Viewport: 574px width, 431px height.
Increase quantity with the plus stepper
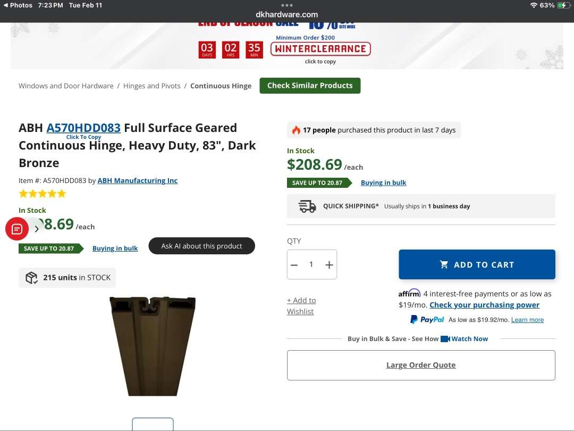tap(329, 264)
